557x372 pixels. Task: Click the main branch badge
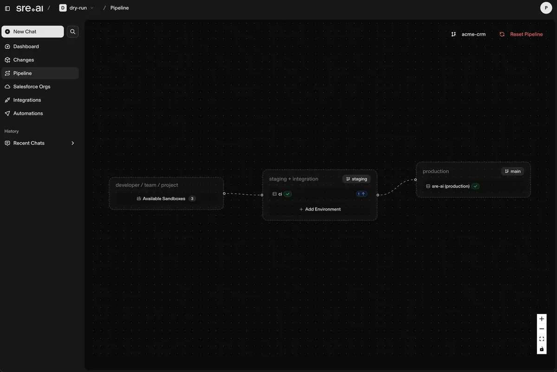512,171
